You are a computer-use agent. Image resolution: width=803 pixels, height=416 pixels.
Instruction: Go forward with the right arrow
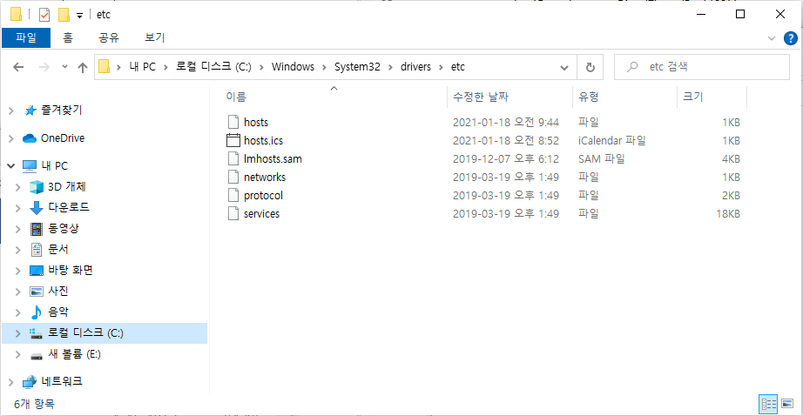pos(44,67)
